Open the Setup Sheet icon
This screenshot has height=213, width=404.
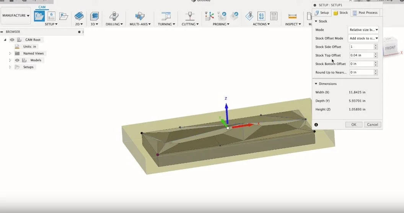tap(274, 16)
